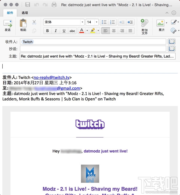The image size is (180, 195).
Task: Insert a picture (图片)
Action: (160, 23)
